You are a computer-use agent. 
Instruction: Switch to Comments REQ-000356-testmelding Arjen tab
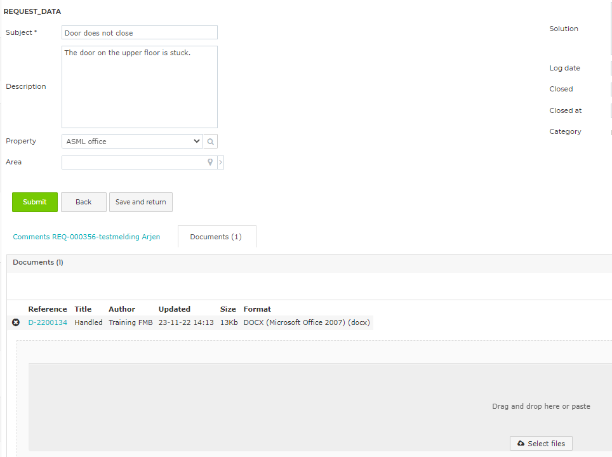click(86, 237)
